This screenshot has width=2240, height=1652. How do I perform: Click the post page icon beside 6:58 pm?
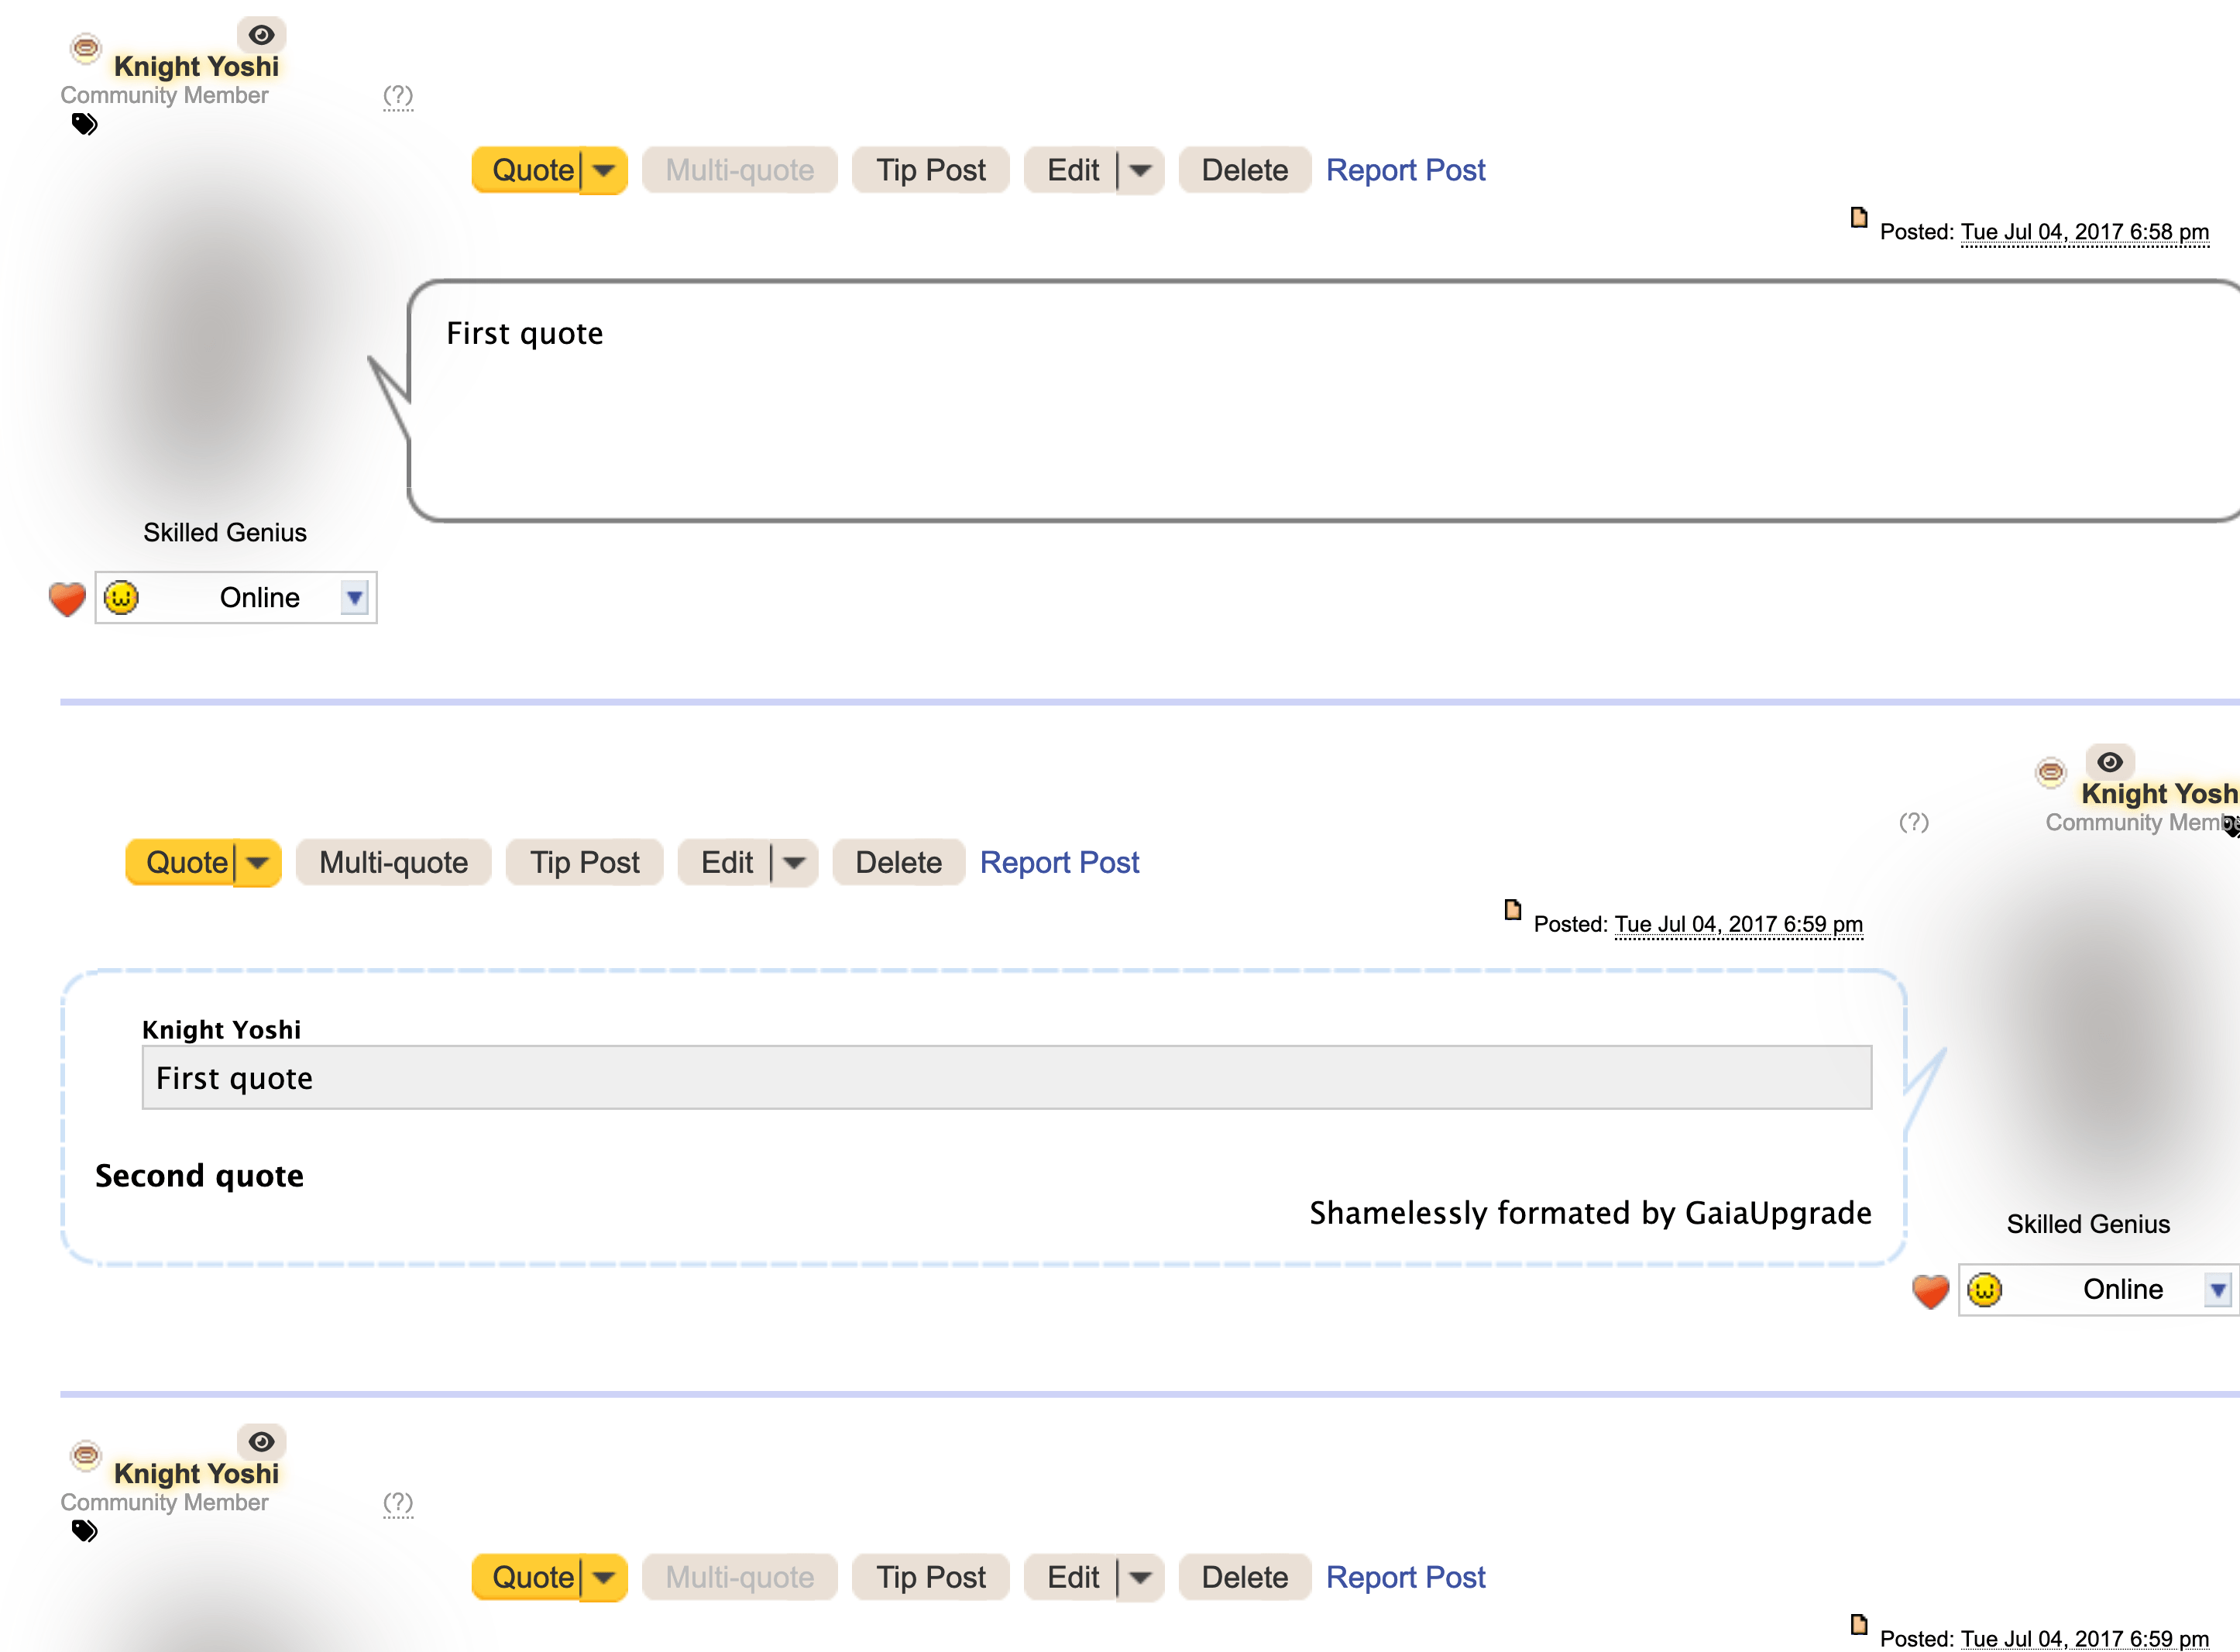pyautogui.click(x=1858, y=218)
